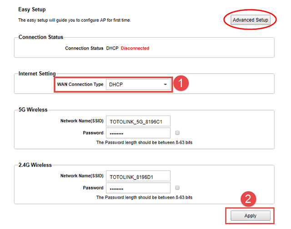Click the 2.4G Wireless section title
Image resolution: width=291 pixels, height=229 pixels.
35,165
